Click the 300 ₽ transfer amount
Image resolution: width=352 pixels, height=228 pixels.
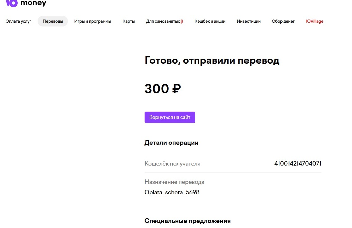point(163,89)
